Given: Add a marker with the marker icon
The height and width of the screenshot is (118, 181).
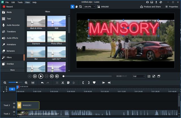Looking at the screenshot, I should [94, 83].
